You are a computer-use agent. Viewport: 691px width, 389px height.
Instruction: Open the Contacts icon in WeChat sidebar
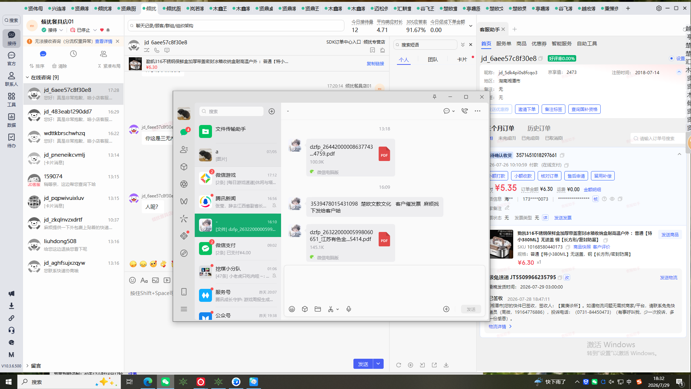click(184, 149)
